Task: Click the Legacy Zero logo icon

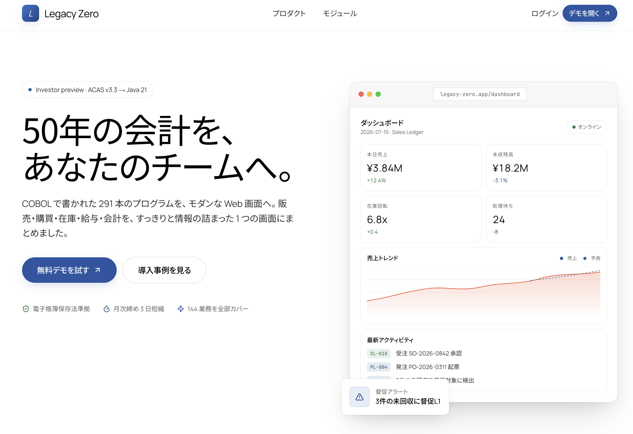Action: coord(30,13)
